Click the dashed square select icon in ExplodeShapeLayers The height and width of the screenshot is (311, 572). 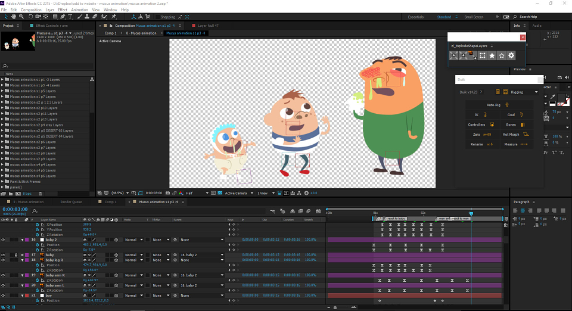[x=482, y=55]
